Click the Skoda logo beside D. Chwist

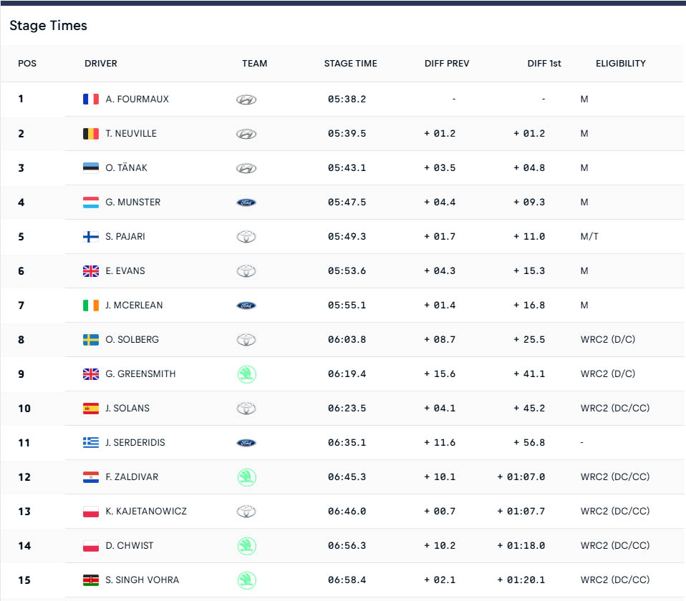point(247,547)
